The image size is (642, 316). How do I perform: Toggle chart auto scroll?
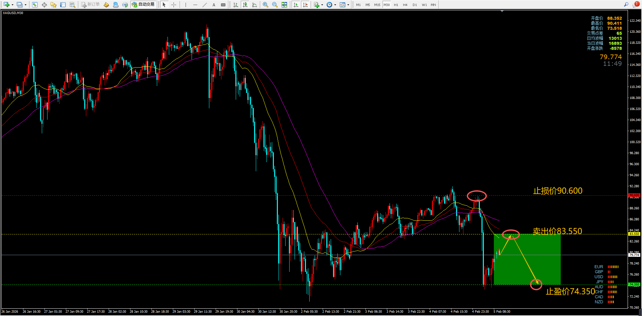(296, 5)
